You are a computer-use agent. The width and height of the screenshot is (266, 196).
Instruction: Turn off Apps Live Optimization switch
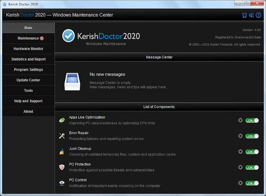[x=252, y=120]
